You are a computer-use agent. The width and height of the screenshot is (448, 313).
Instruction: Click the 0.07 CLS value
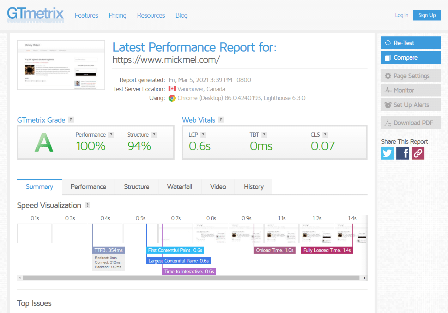(323, 146)
